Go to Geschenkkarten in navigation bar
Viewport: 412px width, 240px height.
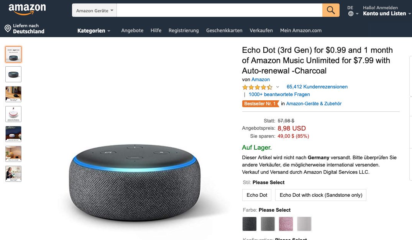point(224,30)
